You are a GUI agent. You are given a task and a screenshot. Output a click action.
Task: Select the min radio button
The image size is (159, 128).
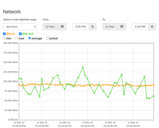[x=4, y=38]
